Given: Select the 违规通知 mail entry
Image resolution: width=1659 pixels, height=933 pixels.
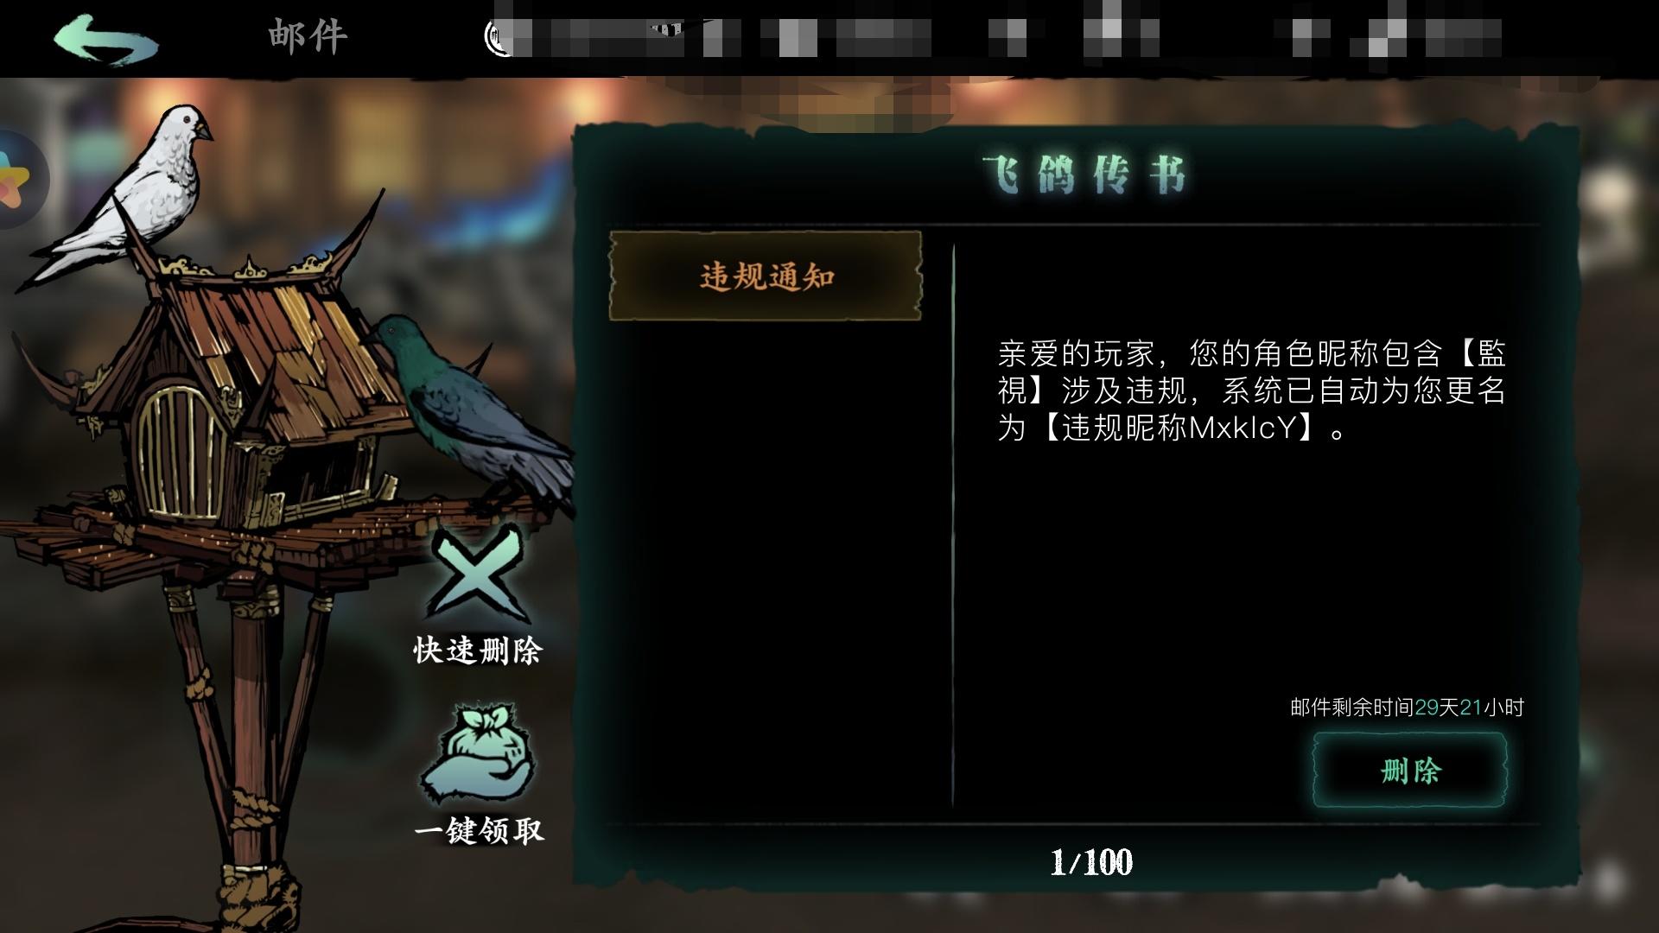Looking at the screenshot, I should click(x=766, y=276).
